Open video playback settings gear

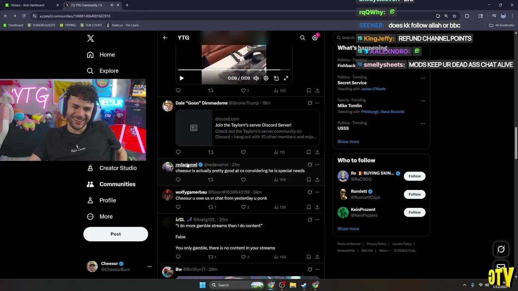click(266, 78)
